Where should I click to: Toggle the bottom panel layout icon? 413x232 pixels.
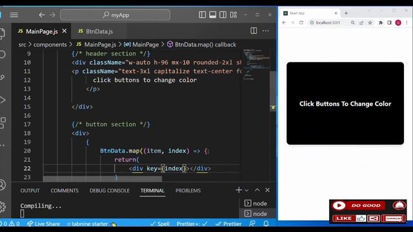[x=212, y=15]
